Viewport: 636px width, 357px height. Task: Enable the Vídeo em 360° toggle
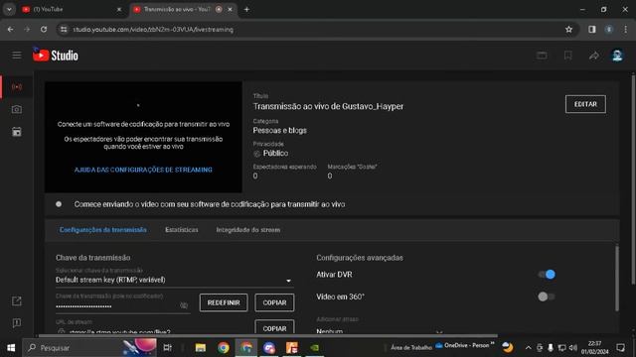pos(547,297)
